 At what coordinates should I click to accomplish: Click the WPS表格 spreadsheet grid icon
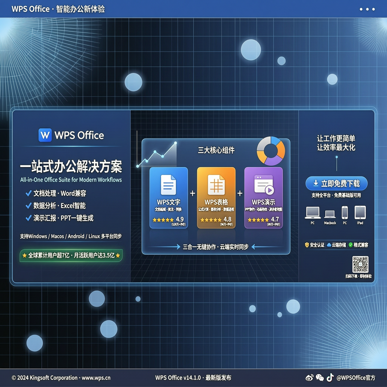pyautogui.click(x=216, y=185)
